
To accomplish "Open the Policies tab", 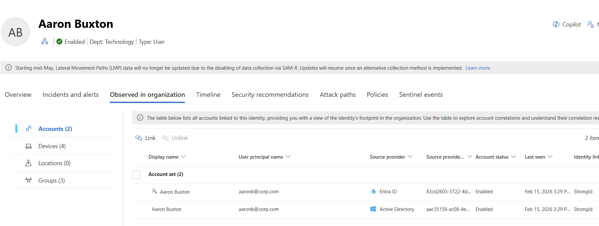I will coord(377,95).
